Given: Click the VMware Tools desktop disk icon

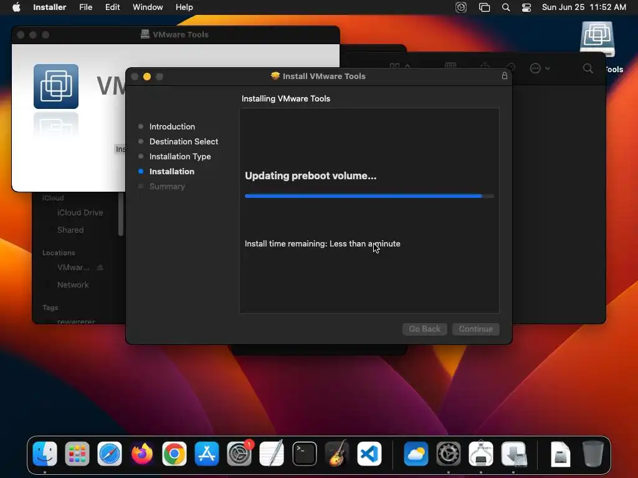Looking at the screenshot, I should 597,39.
